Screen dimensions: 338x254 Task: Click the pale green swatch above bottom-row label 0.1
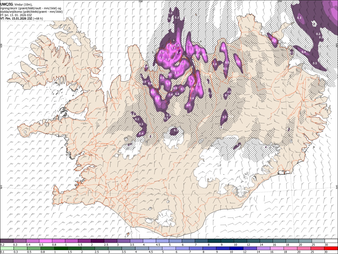coord(7,248)
